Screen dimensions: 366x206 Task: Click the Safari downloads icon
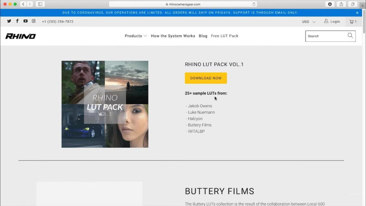pos(330,4)
